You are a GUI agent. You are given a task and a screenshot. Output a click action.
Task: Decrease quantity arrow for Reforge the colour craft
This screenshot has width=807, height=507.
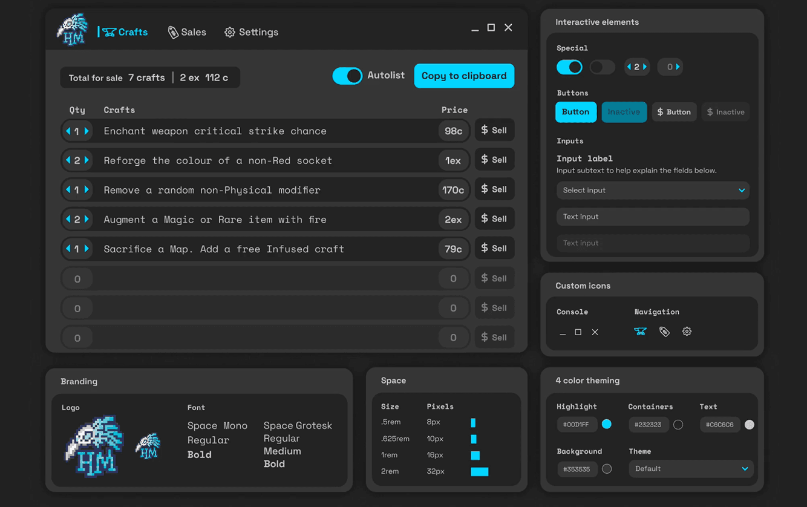coord(68,160)
